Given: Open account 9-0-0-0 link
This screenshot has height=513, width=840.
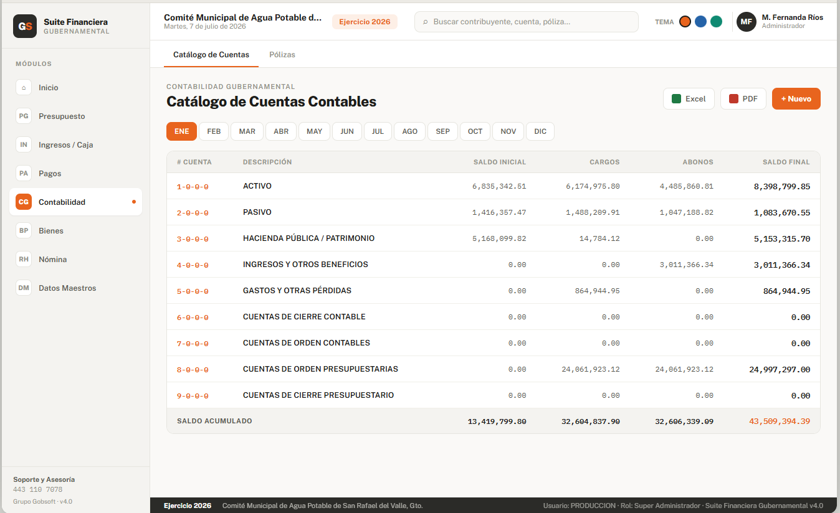Looking at the screenshot, I should point(193,396).
